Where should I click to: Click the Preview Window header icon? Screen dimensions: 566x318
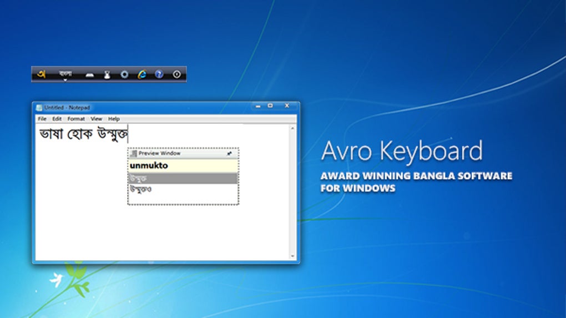pos(134,153)
